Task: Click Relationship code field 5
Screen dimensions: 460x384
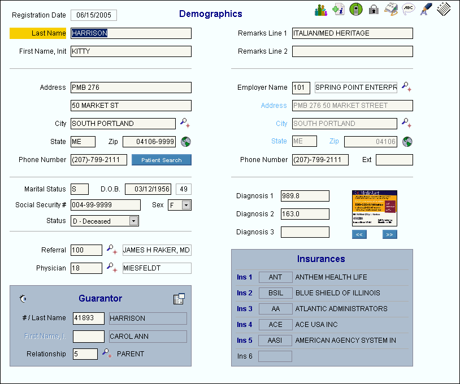Action: click(85, 354)
